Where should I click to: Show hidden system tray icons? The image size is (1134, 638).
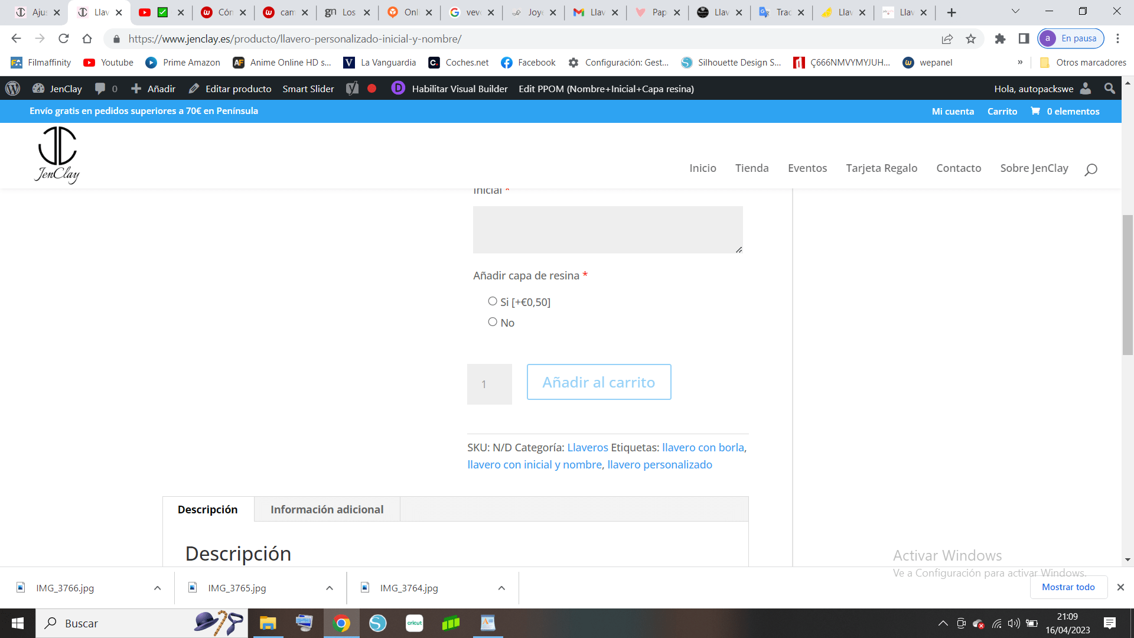point(943,623)
